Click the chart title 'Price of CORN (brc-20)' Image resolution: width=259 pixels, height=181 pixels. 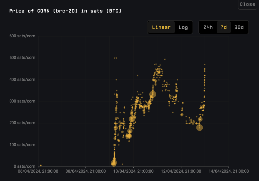coord(43,11)
